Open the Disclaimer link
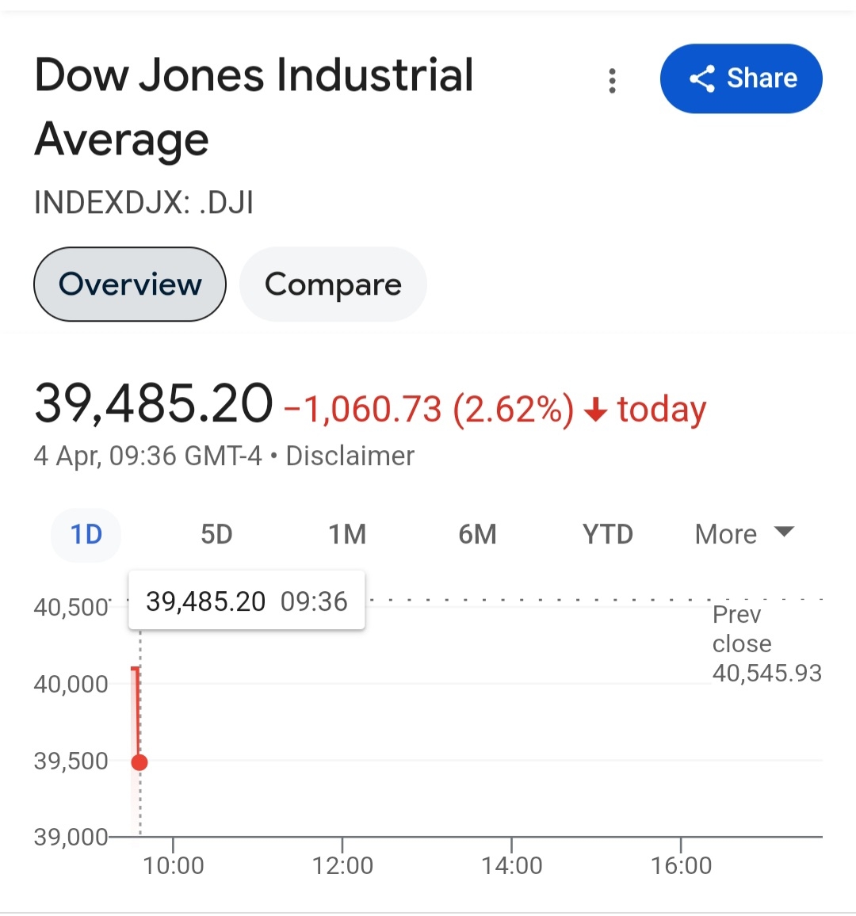This screenshot has width=856, height=916. coord(350,456)
